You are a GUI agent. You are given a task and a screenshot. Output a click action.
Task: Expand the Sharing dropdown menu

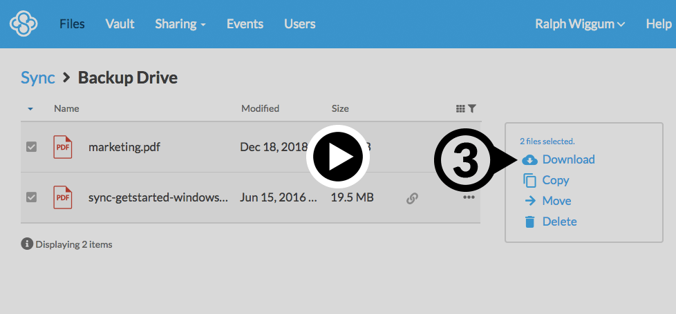click(x=180, y=24)
